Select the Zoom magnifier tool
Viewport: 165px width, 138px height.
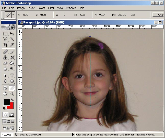point(12,93)
